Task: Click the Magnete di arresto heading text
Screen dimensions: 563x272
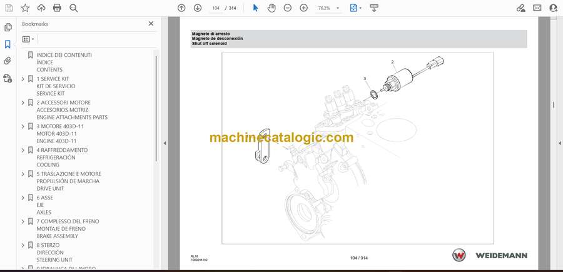Action: pos(211,34)
